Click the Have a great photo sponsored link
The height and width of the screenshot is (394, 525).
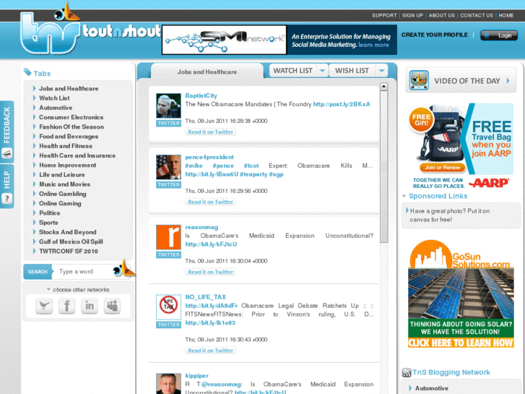450,215
